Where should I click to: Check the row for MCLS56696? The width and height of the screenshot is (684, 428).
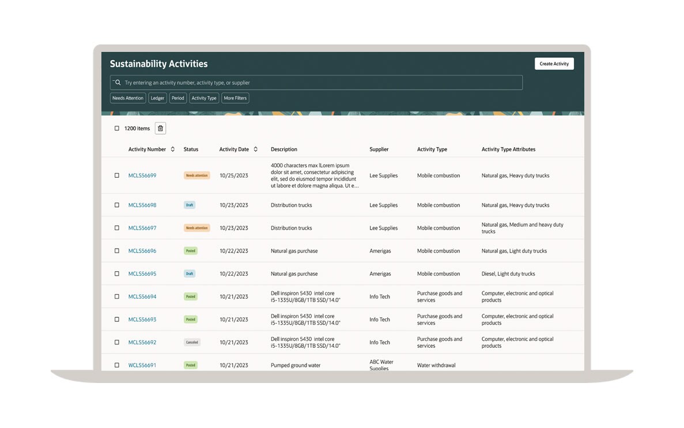117,251
